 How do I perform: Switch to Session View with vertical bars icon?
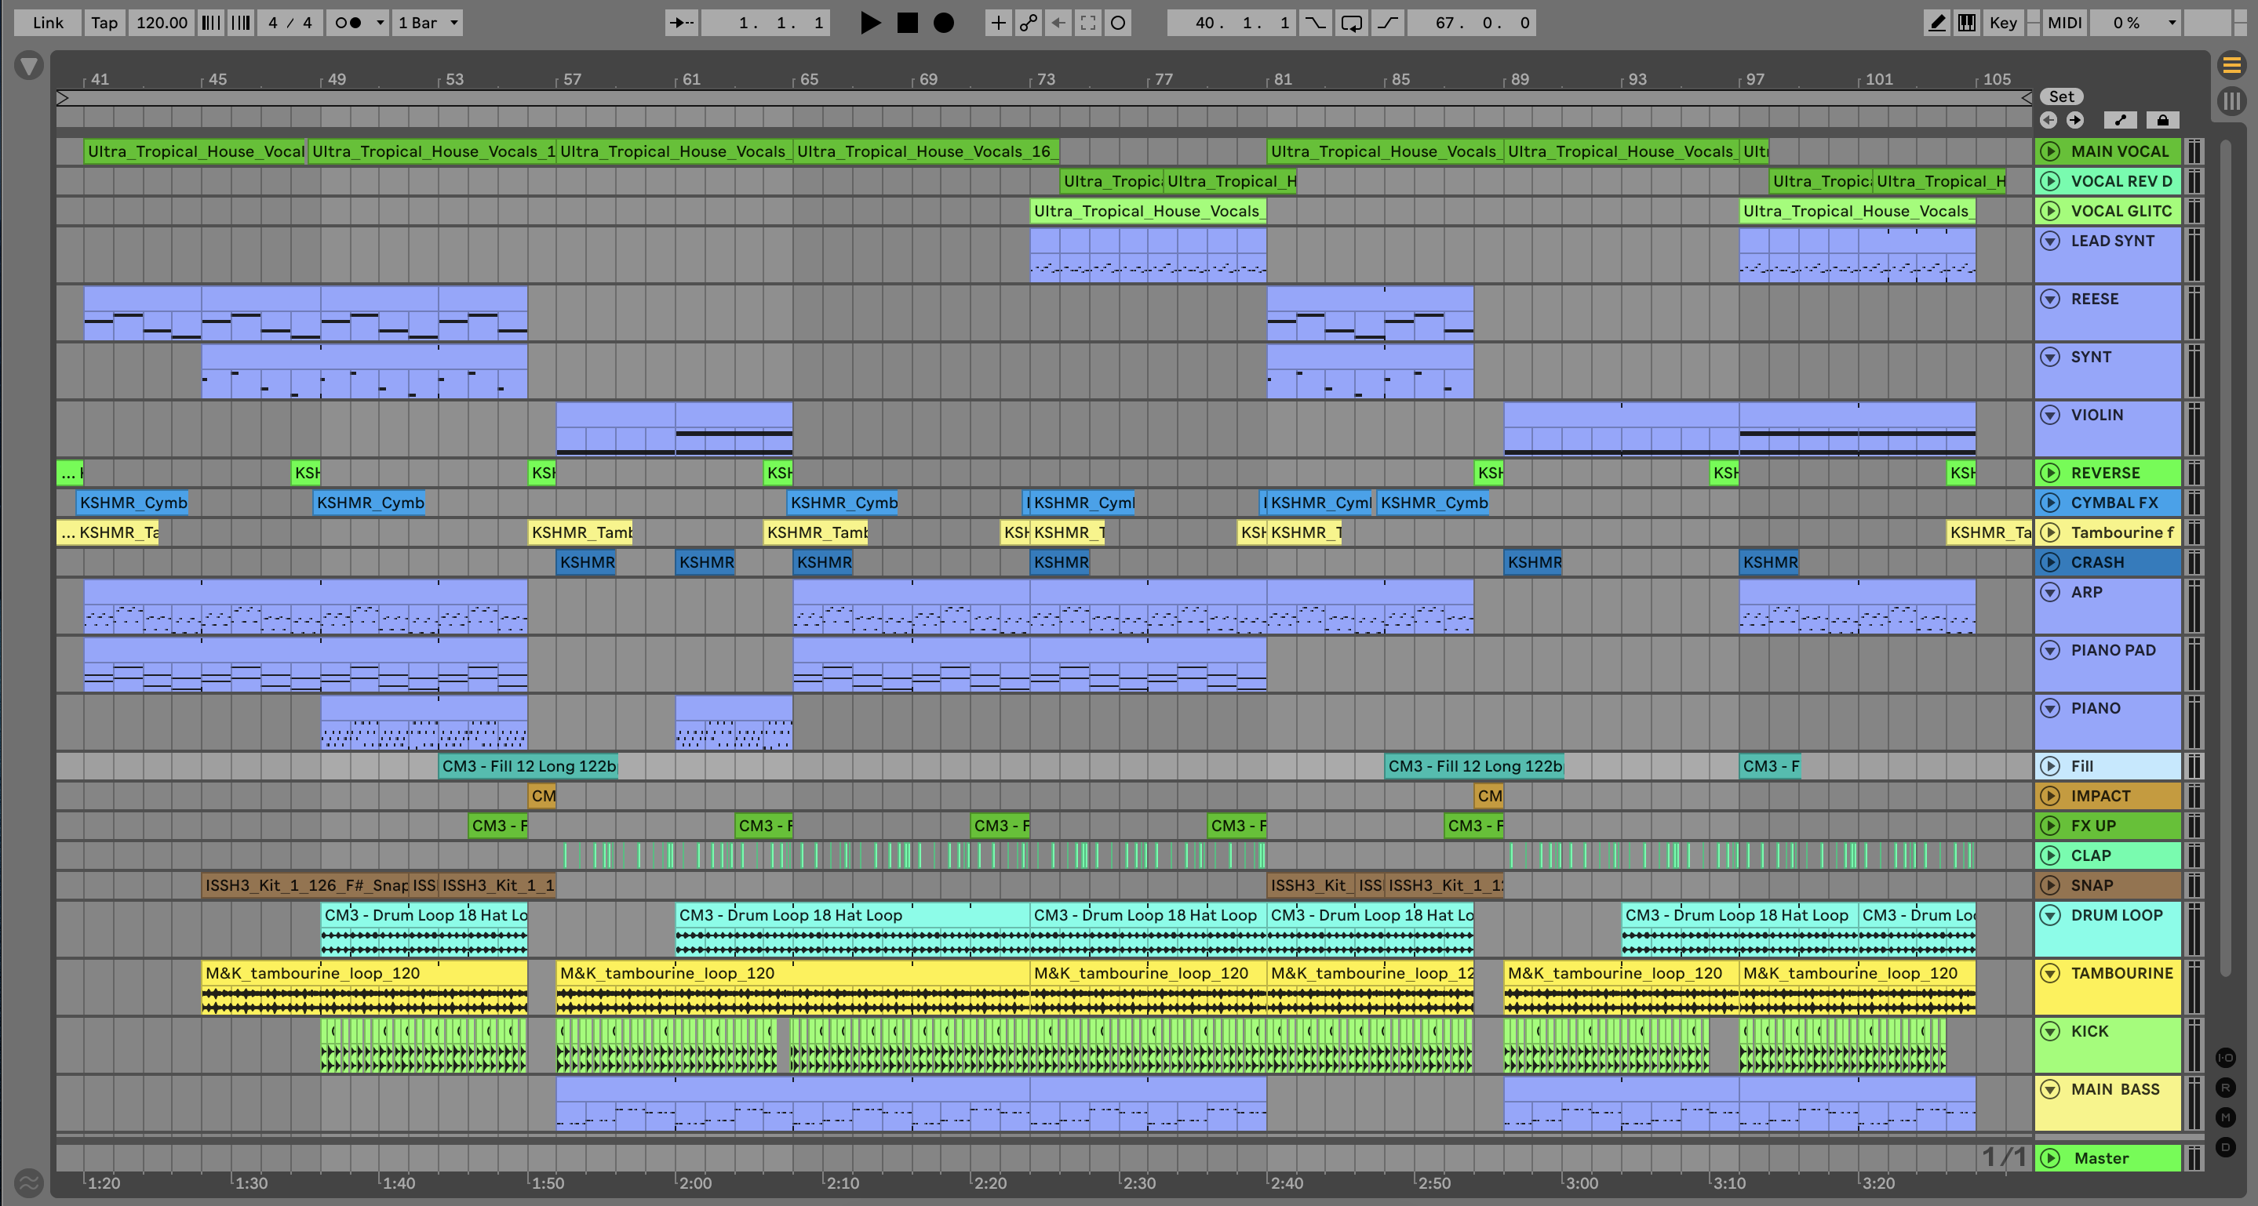tap(2231, 100)
